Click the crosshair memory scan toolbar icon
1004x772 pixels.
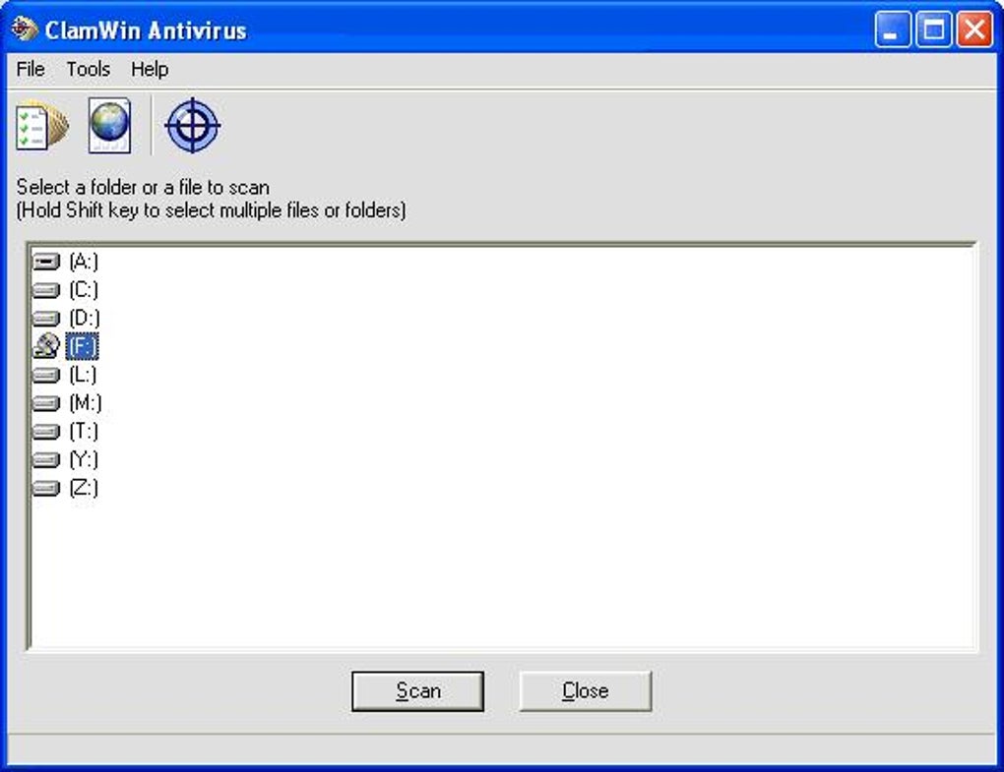pyautogui.click(x=193, y=125)
